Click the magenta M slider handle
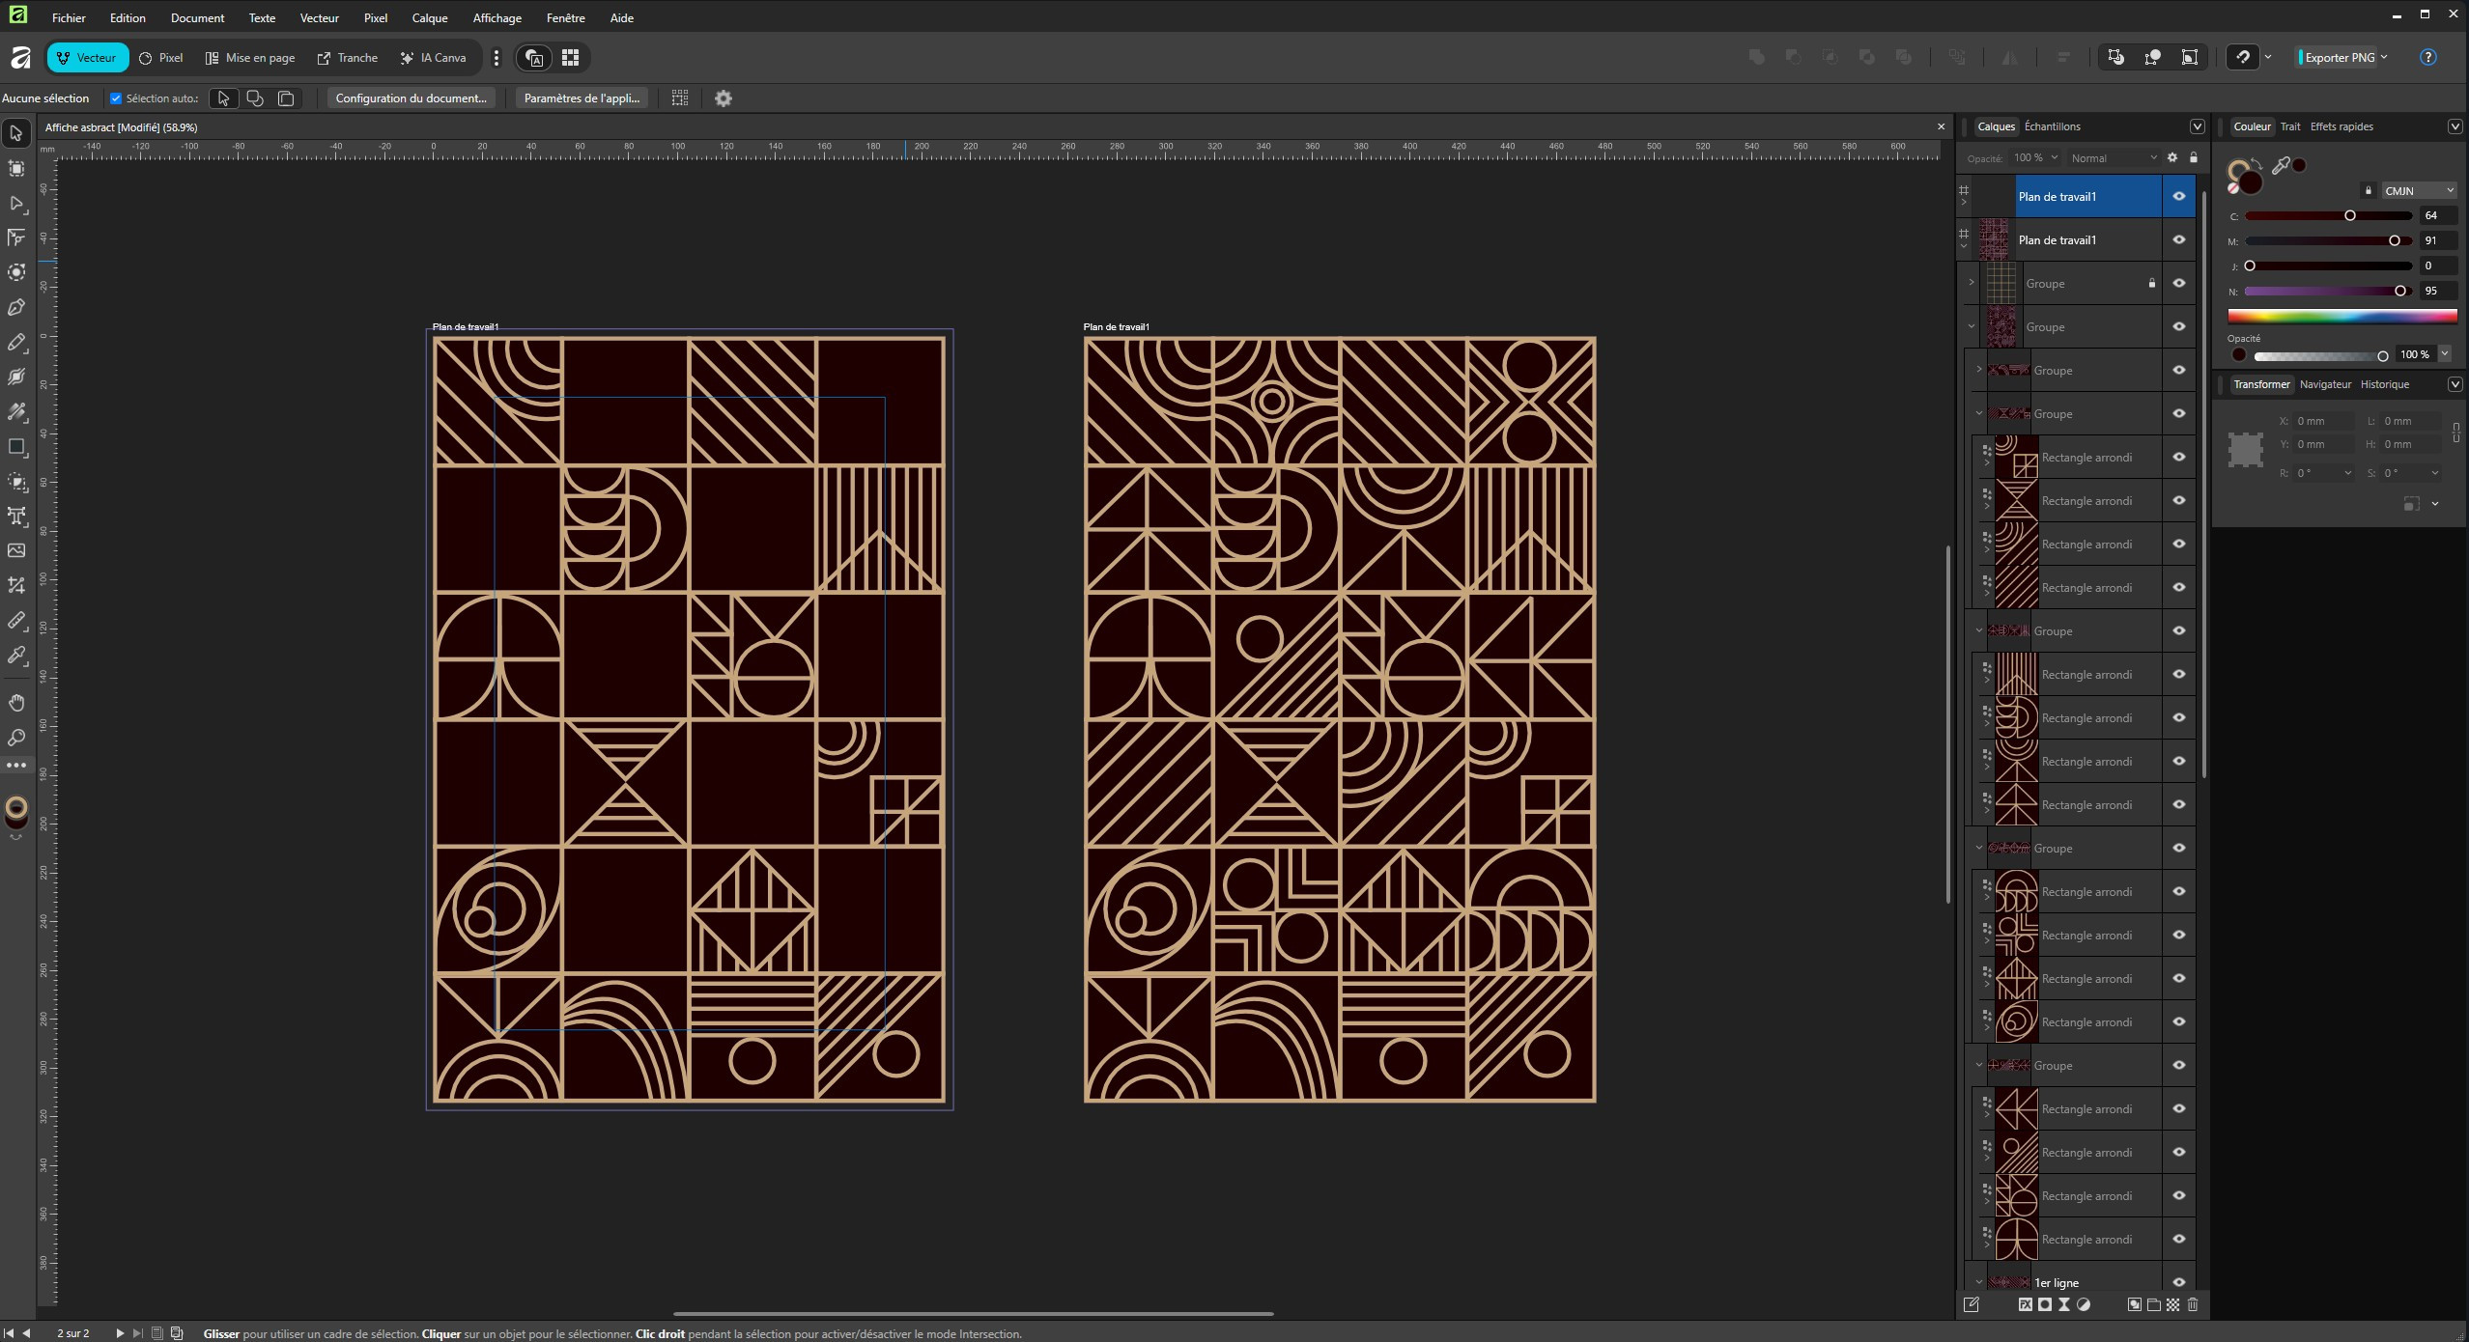This screenshot has height=1342, width=2469. pyautogui.click(x=2394, y=241)
